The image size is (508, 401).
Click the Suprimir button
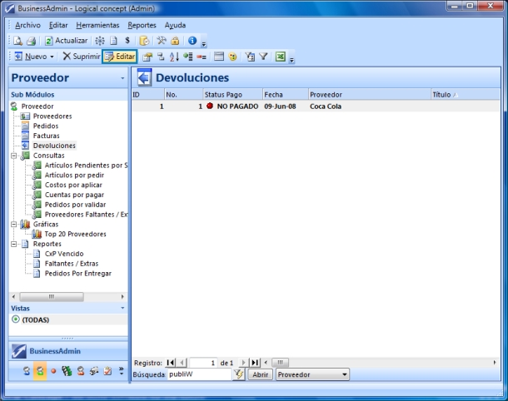coord(81,57)
